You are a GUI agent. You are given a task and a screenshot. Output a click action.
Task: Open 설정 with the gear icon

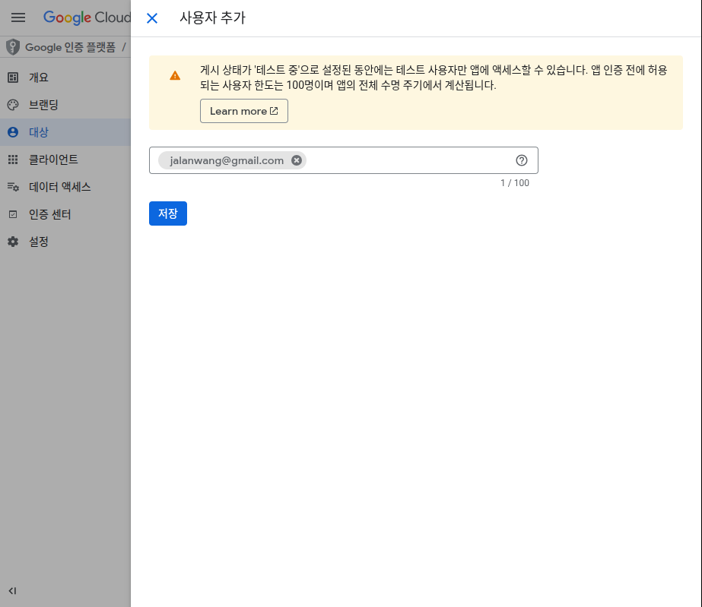pyautogui.click(x=38, y=242)
